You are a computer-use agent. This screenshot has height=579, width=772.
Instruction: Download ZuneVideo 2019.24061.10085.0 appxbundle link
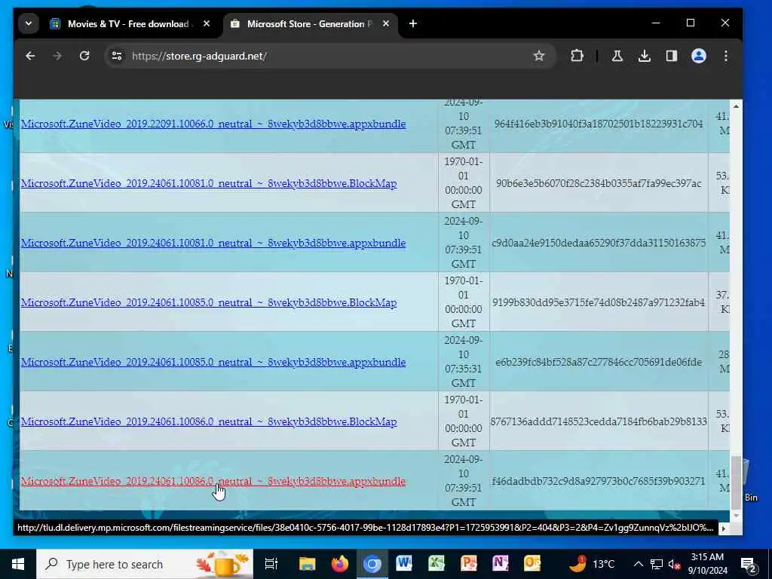coord(213,362)
